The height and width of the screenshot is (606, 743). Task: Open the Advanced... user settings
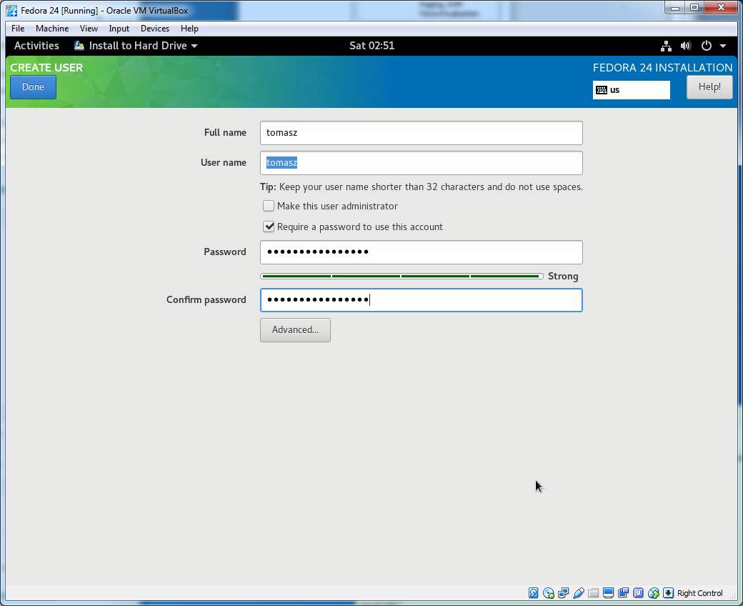[x=295, y=329]
